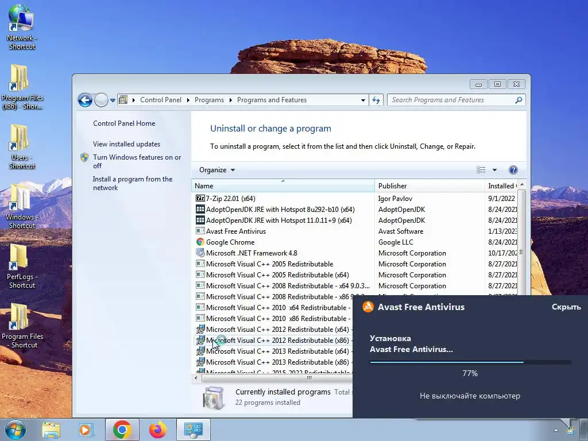Screen dimensions: 588x441
Task: Open Control Panel Home link
Action: (x=124, y=123)
